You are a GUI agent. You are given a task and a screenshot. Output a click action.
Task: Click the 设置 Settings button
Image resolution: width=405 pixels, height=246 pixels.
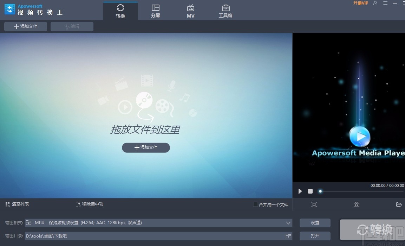(315, 222)
